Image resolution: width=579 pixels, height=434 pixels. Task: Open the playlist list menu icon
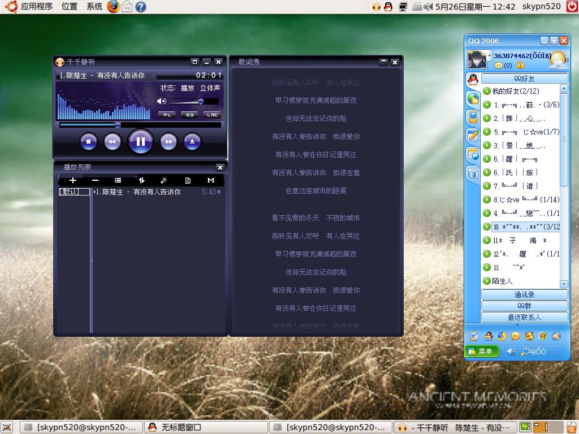[x=118, y=180]
